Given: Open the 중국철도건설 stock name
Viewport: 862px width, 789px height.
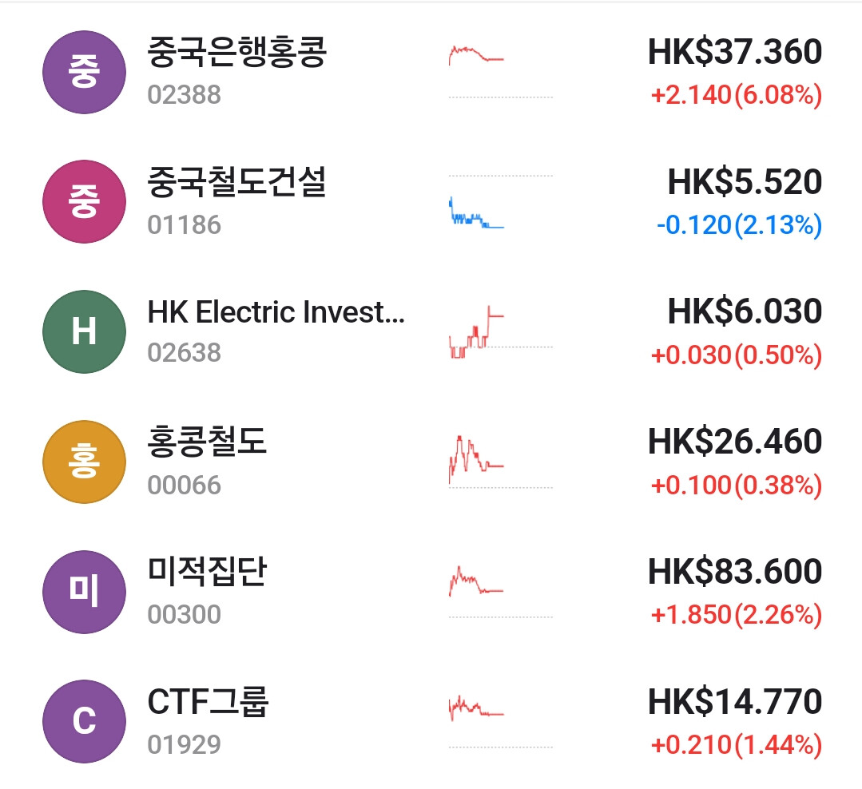Looking at the screenshot, I should (237, 184).
